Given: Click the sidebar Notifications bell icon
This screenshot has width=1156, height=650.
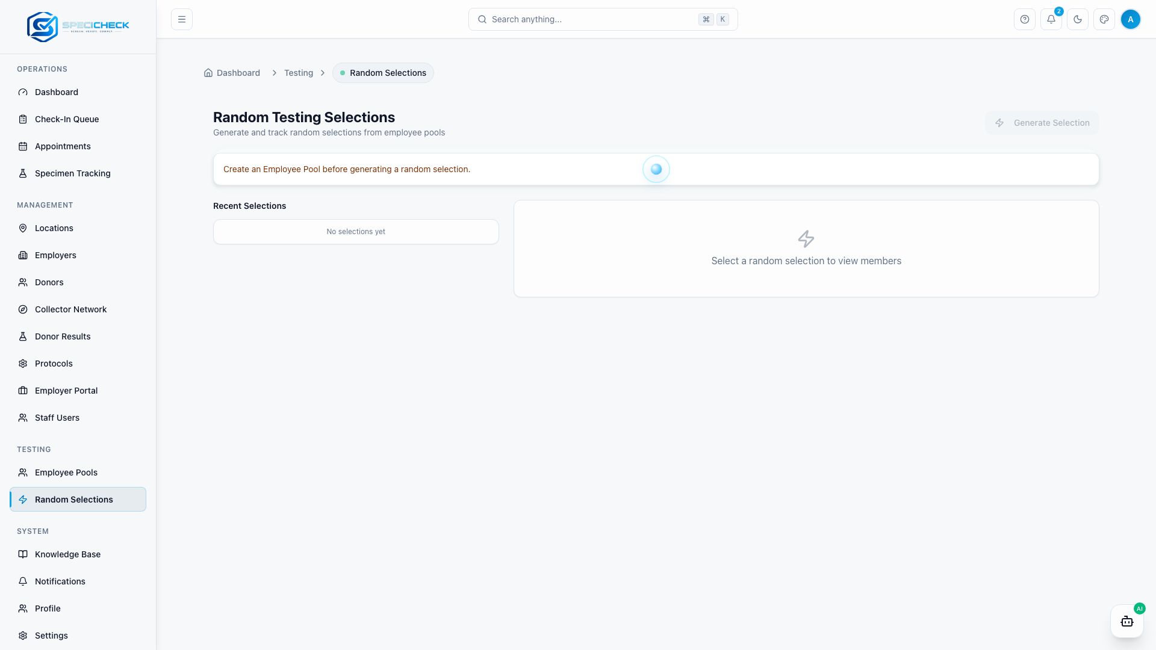Looking at the screenshot, I should coord(23,581).
